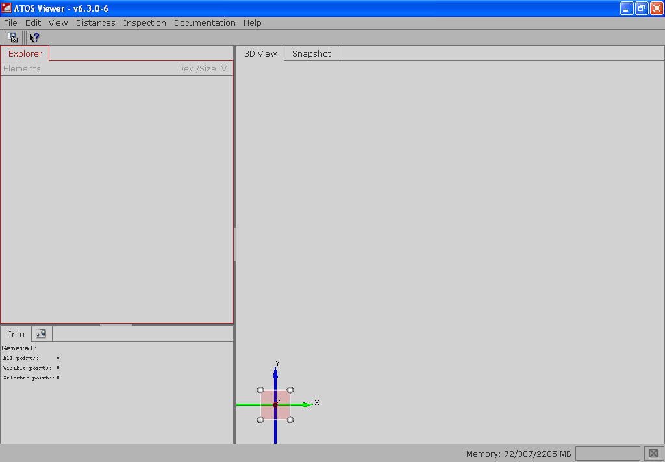Click the ATOS Viewer title bar logo
This screenshot has width=665, height=462.
click(6, 8)
